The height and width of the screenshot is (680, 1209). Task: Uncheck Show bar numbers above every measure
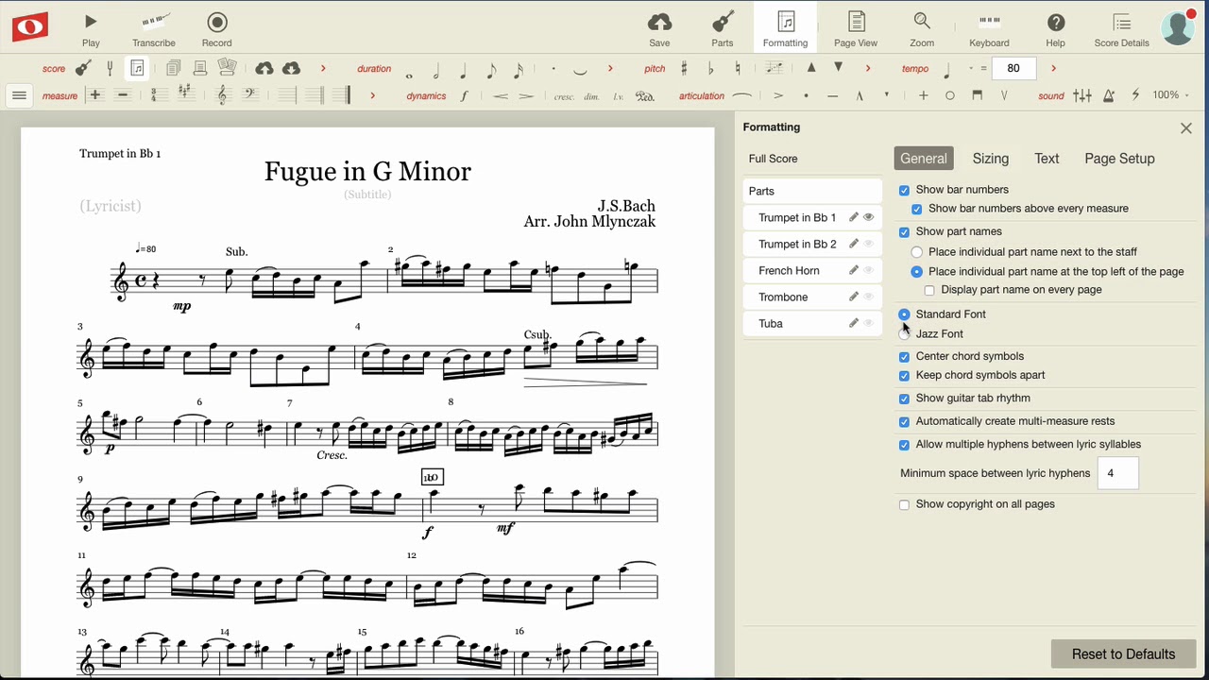coord(916,209)
